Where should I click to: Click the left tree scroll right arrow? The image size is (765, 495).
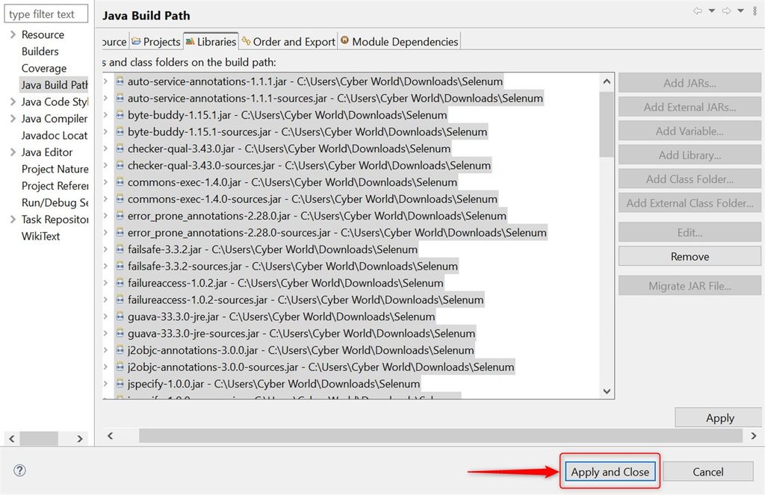point(79,439)
